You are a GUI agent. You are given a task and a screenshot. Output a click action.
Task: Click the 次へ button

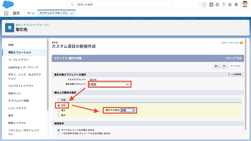point(225,66)
